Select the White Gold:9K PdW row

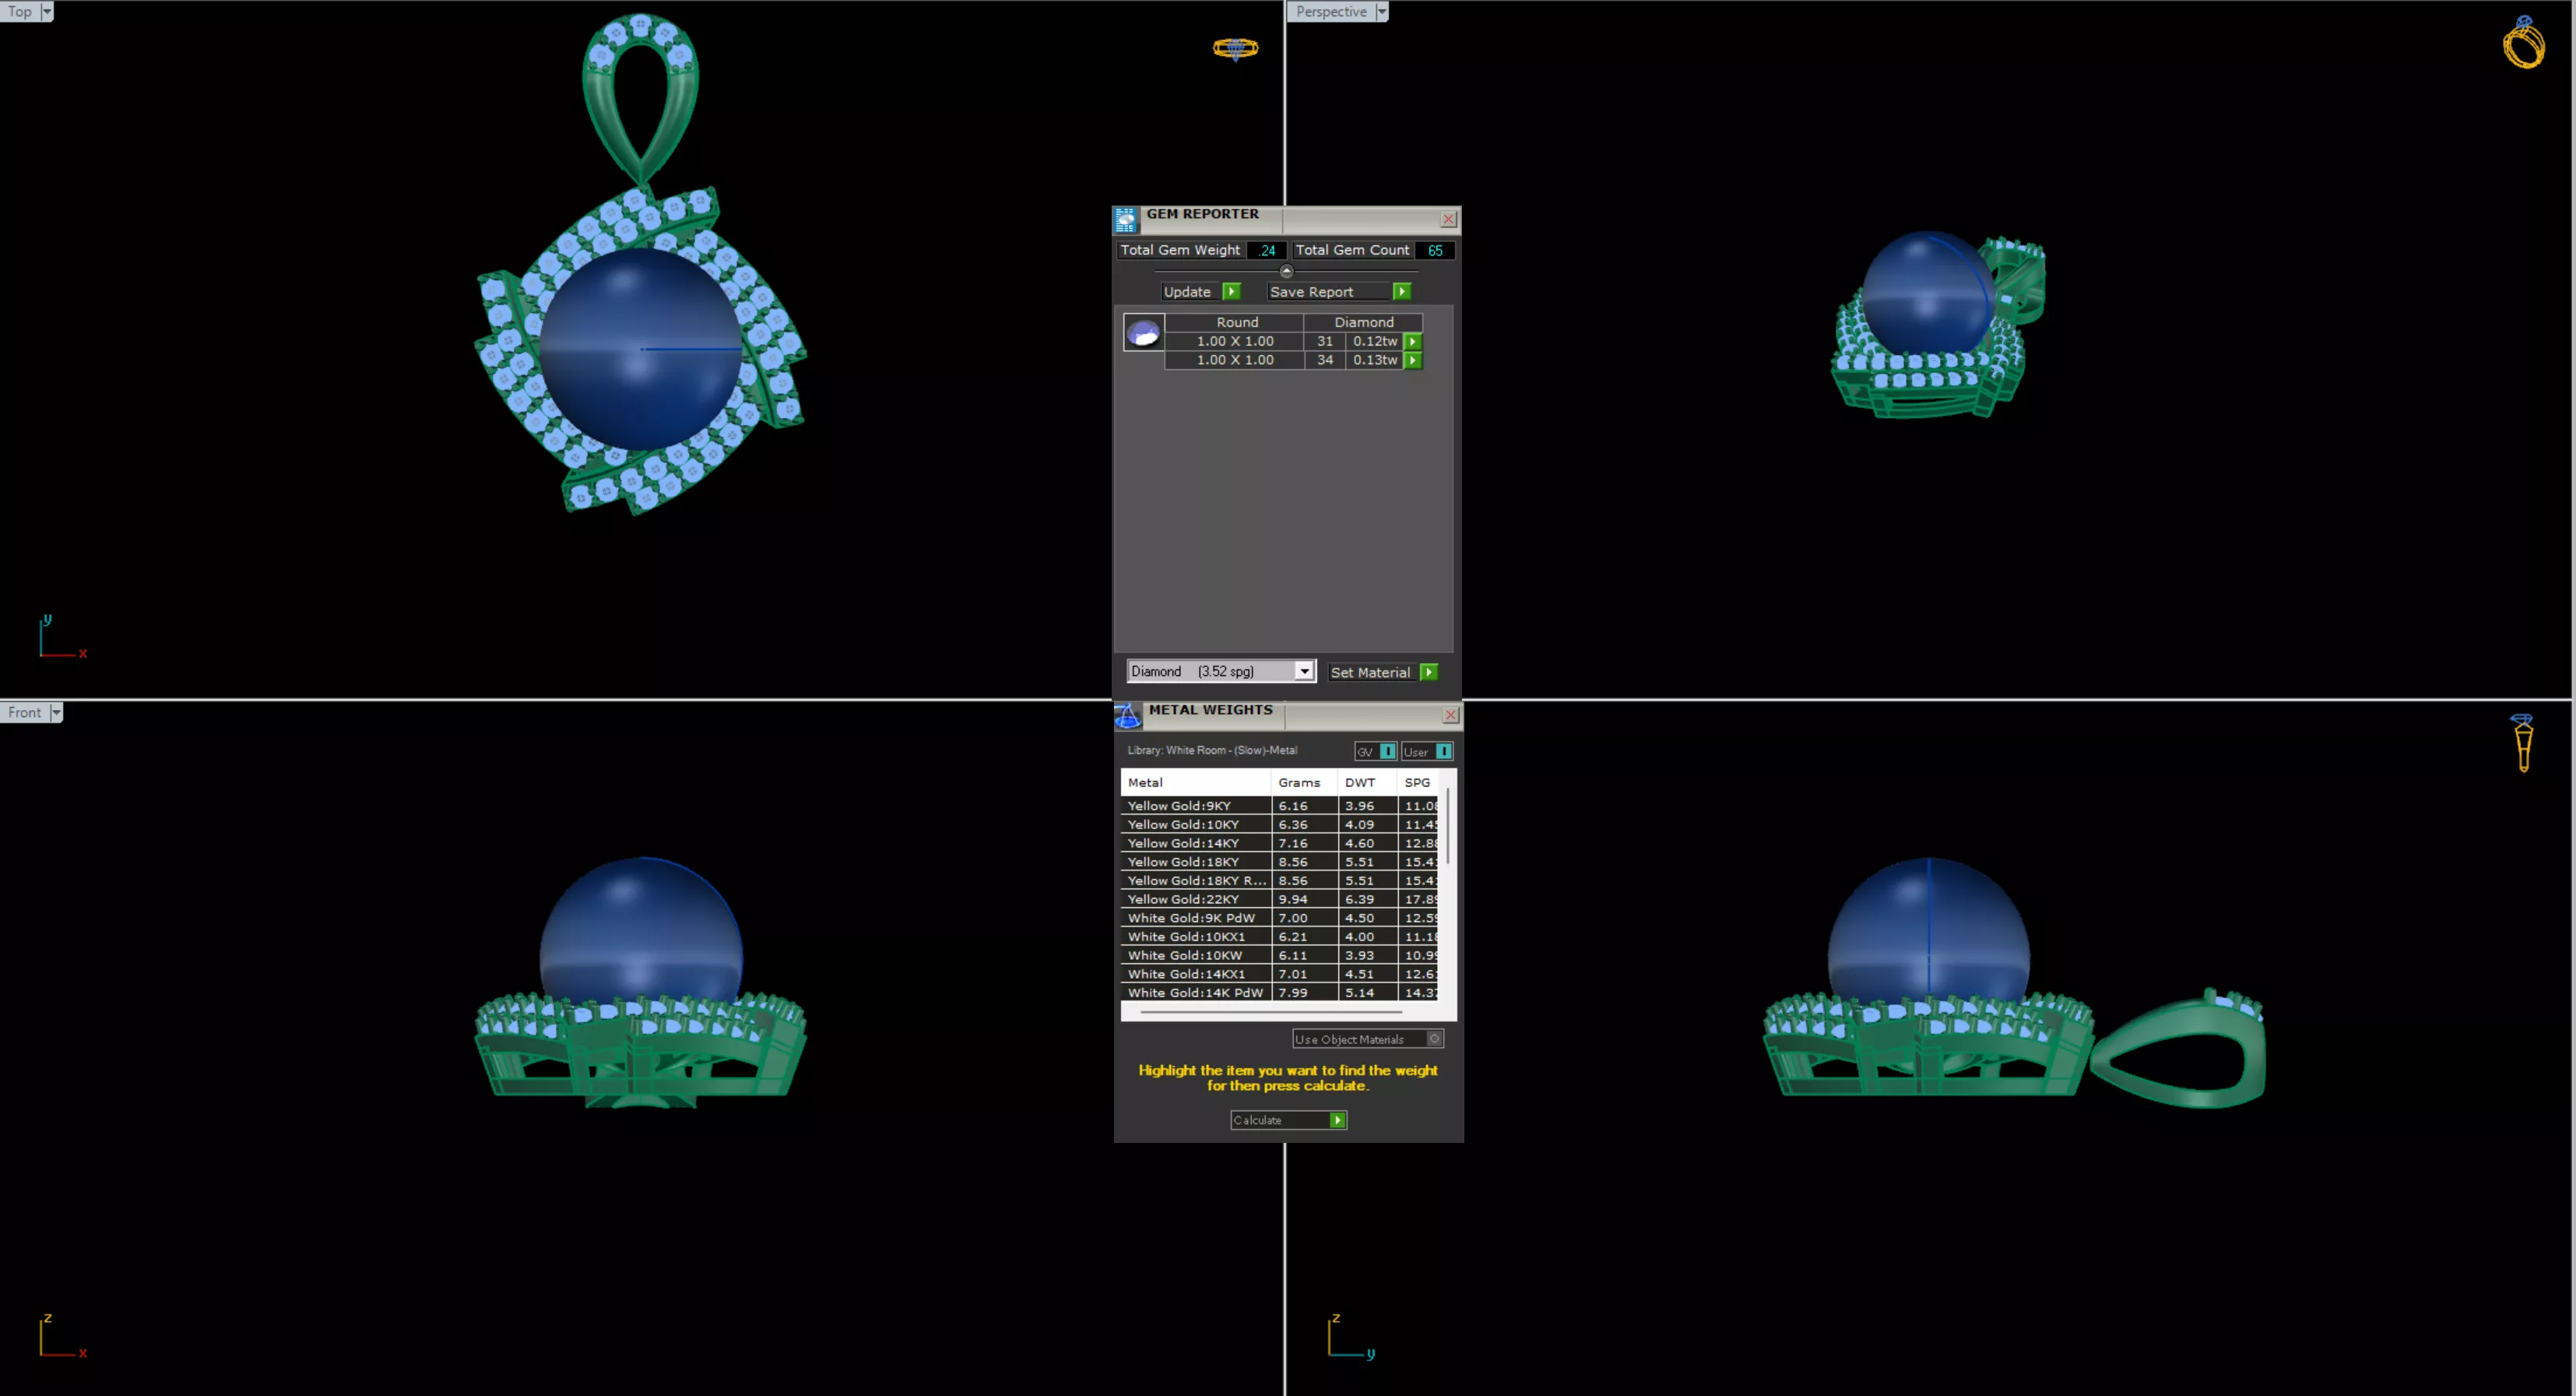(1279, 917)
